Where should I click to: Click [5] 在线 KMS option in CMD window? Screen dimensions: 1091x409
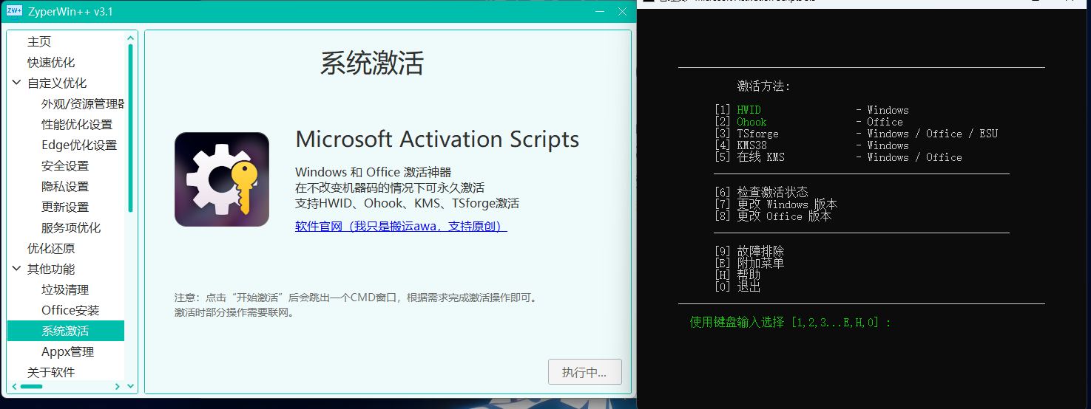click(838, 157)
